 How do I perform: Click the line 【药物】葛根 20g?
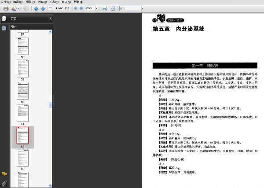170,168
